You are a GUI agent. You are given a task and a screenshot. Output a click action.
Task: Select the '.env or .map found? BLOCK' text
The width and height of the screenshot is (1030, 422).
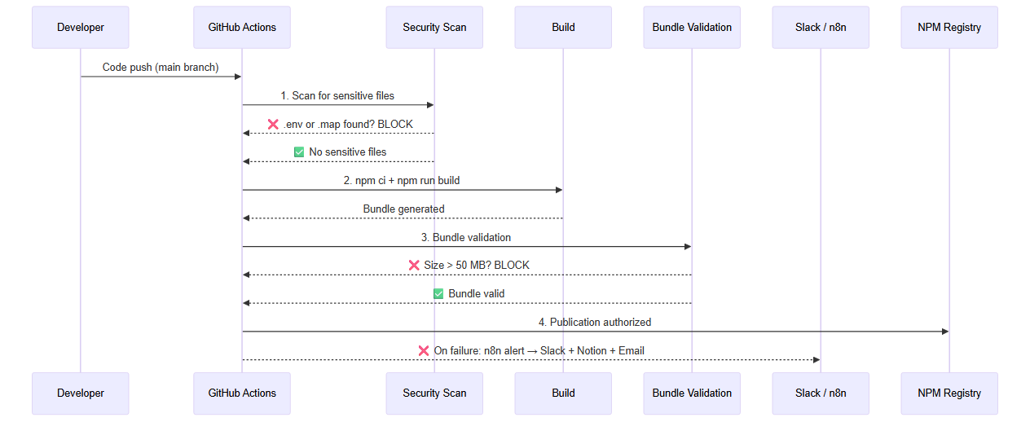click(x=348, y=125)
